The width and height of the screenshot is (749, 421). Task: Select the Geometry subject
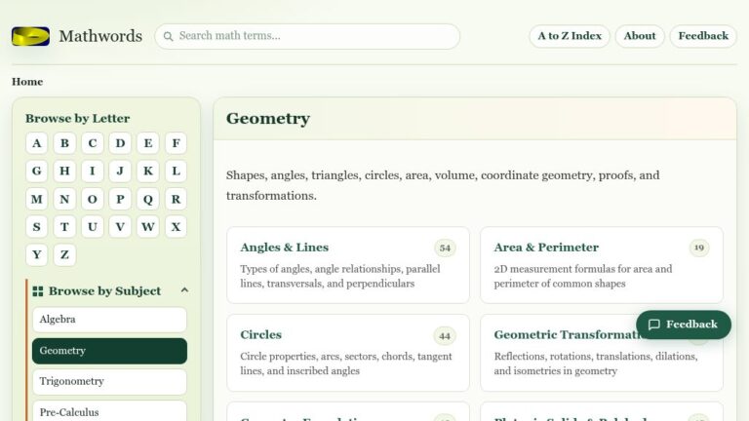(109, 351)
